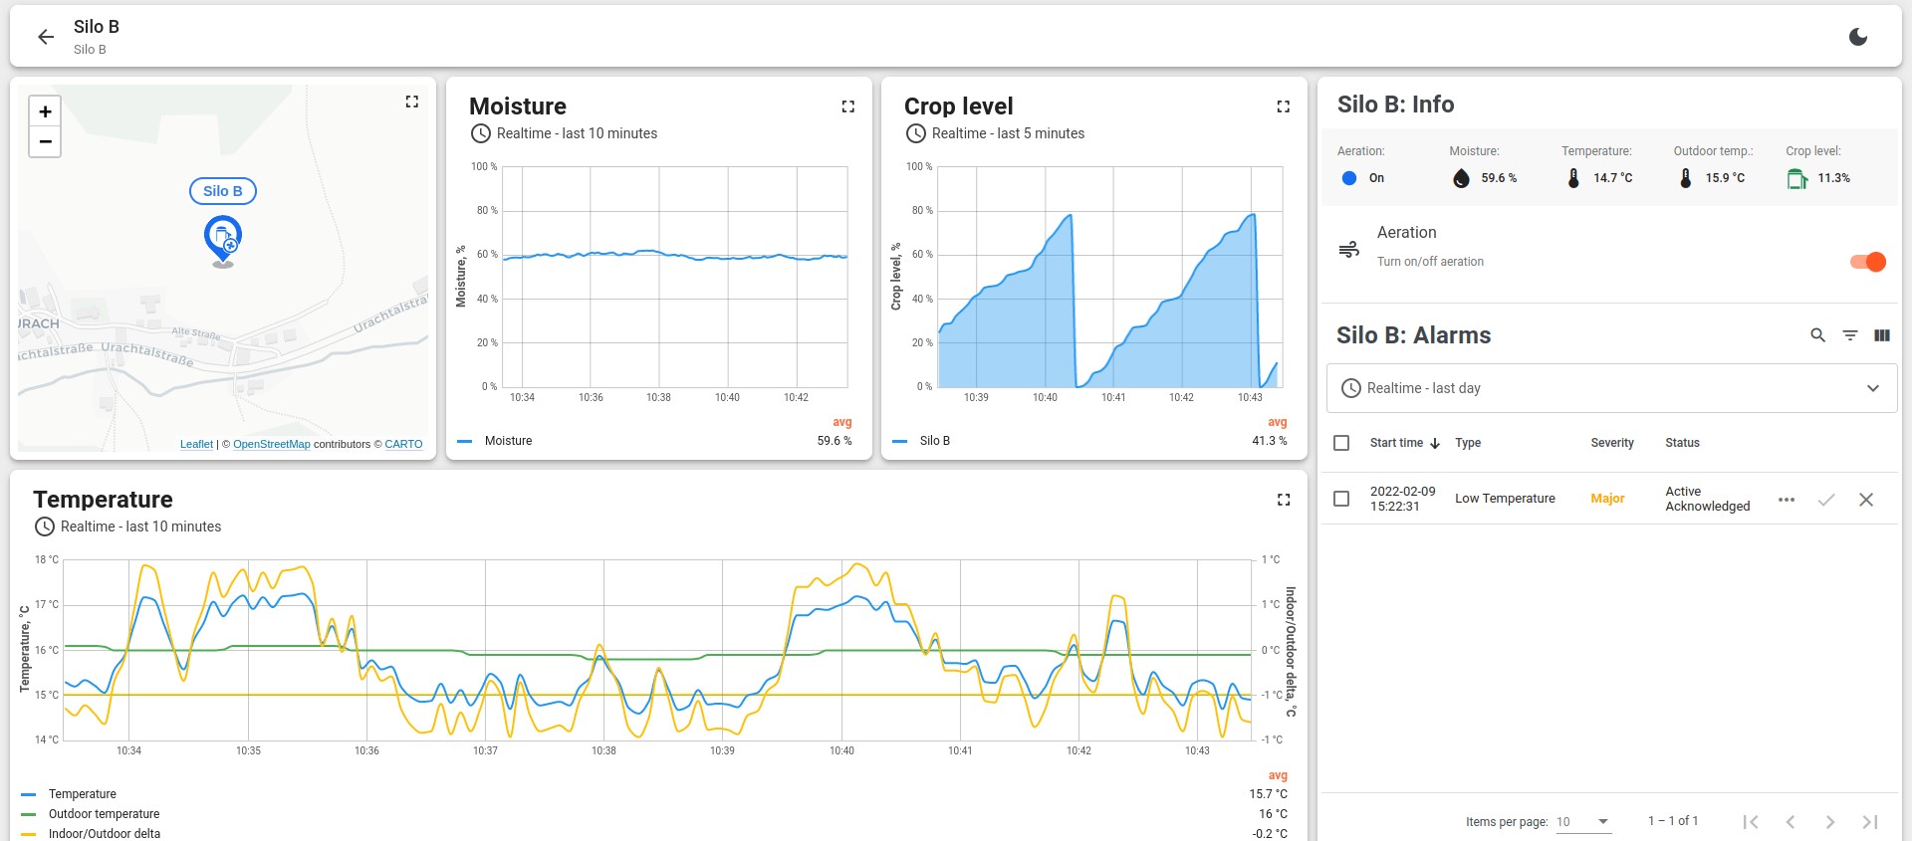Sort alarms by Severity column
Screen dimensions: 1912x841
[1611, 443]
